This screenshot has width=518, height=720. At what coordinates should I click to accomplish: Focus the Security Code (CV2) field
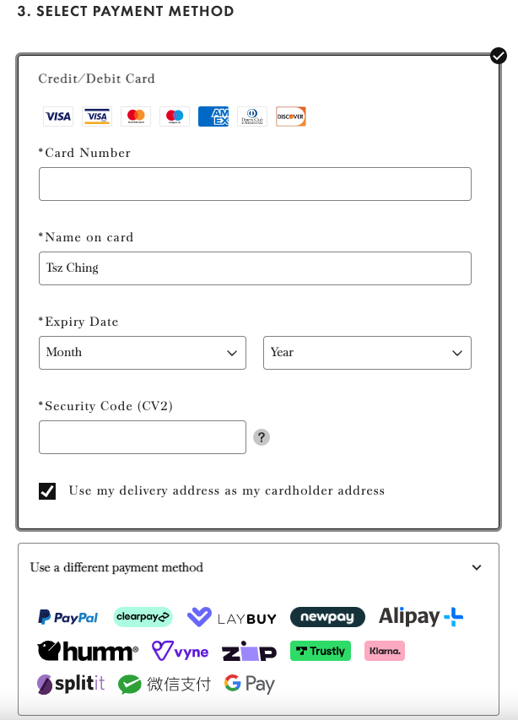(x=143, y=437)
